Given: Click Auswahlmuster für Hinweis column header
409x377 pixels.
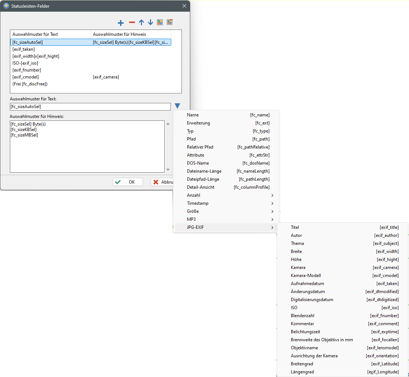Looking at the screenshot, I should click(130, 34).
